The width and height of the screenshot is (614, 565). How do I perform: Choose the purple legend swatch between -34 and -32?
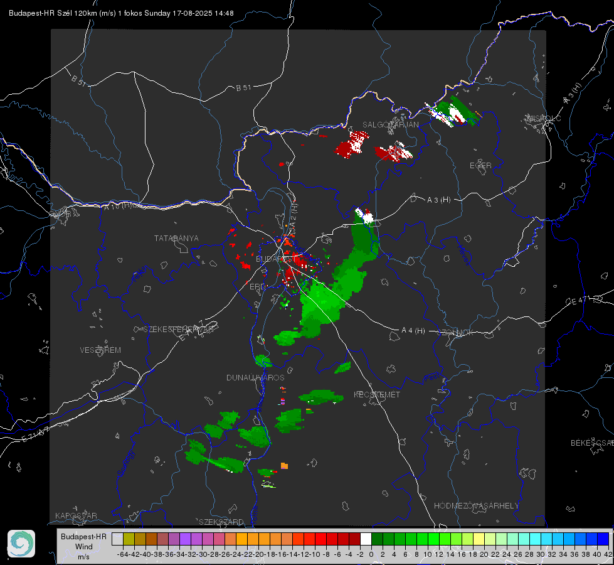[x=185, y=539]
